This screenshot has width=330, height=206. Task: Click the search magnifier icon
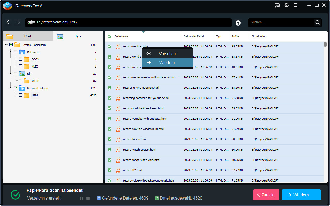coord(317,22)
